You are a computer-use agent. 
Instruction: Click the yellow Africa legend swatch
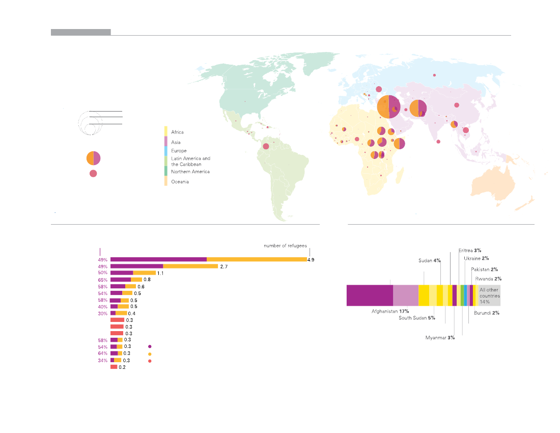coord(166,131)
